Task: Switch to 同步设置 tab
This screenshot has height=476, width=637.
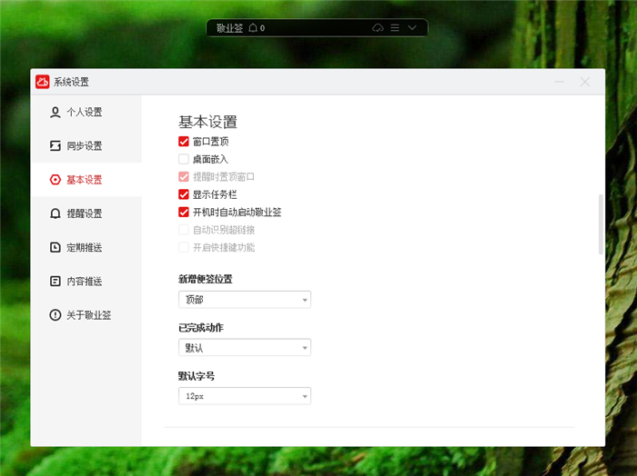Action: point(86,146)
